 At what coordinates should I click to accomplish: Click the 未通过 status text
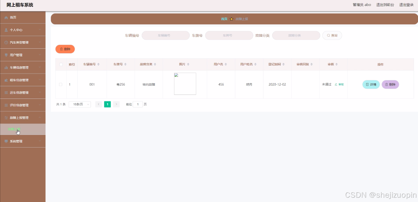click(326, 84)
